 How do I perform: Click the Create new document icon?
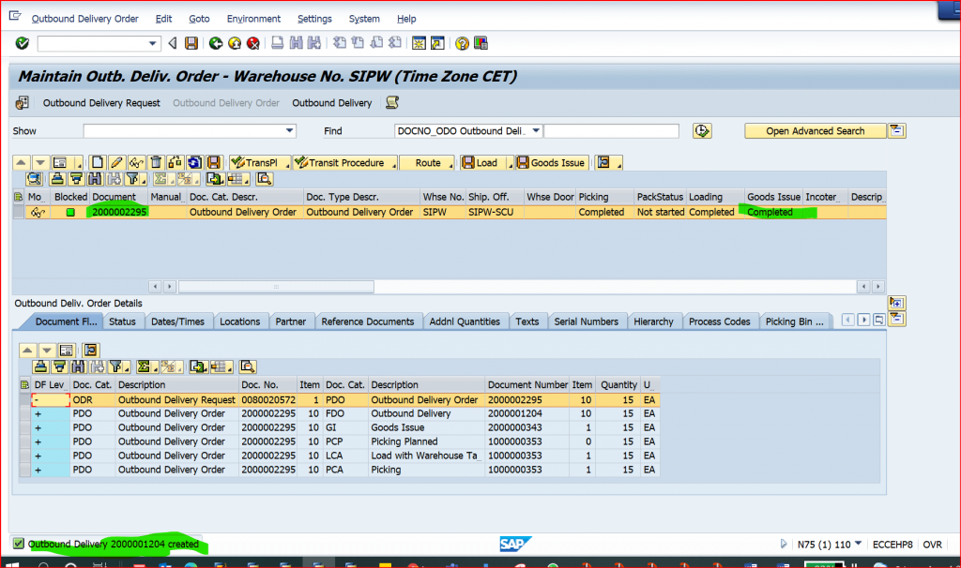tap(97, 163)
